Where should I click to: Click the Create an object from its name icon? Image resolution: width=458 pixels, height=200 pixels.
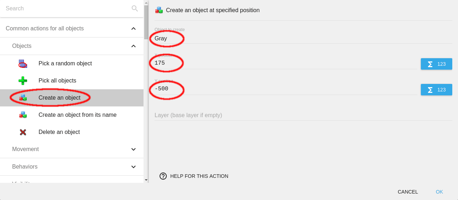click(23, 115)
